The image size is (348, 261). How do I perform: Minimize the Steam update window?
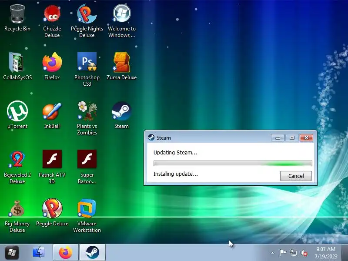pyautogui.click(x=278, y=138)
